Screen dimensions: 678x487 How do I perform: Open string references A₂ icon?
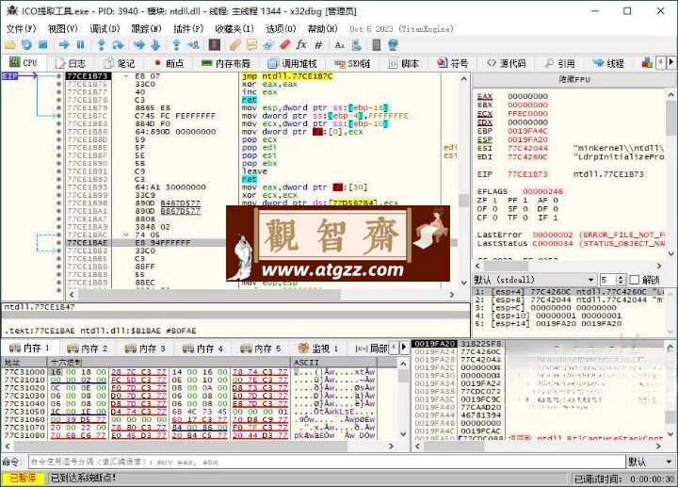click(x=339, y=44)
